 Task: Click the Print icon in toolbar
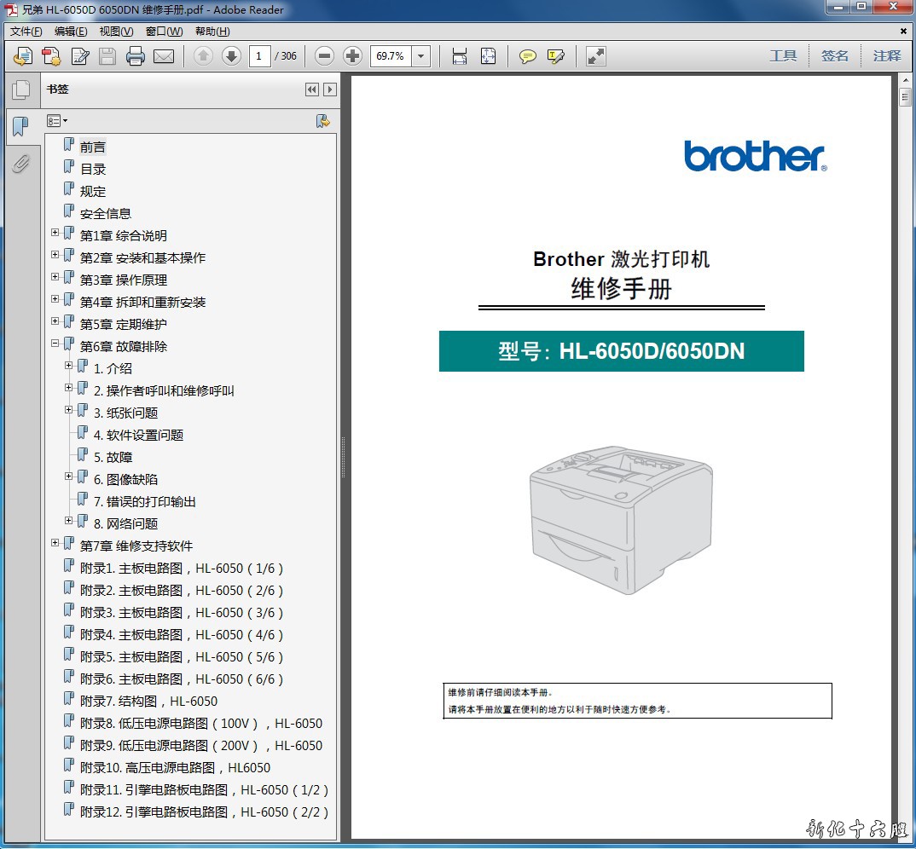tap(135, 56)
